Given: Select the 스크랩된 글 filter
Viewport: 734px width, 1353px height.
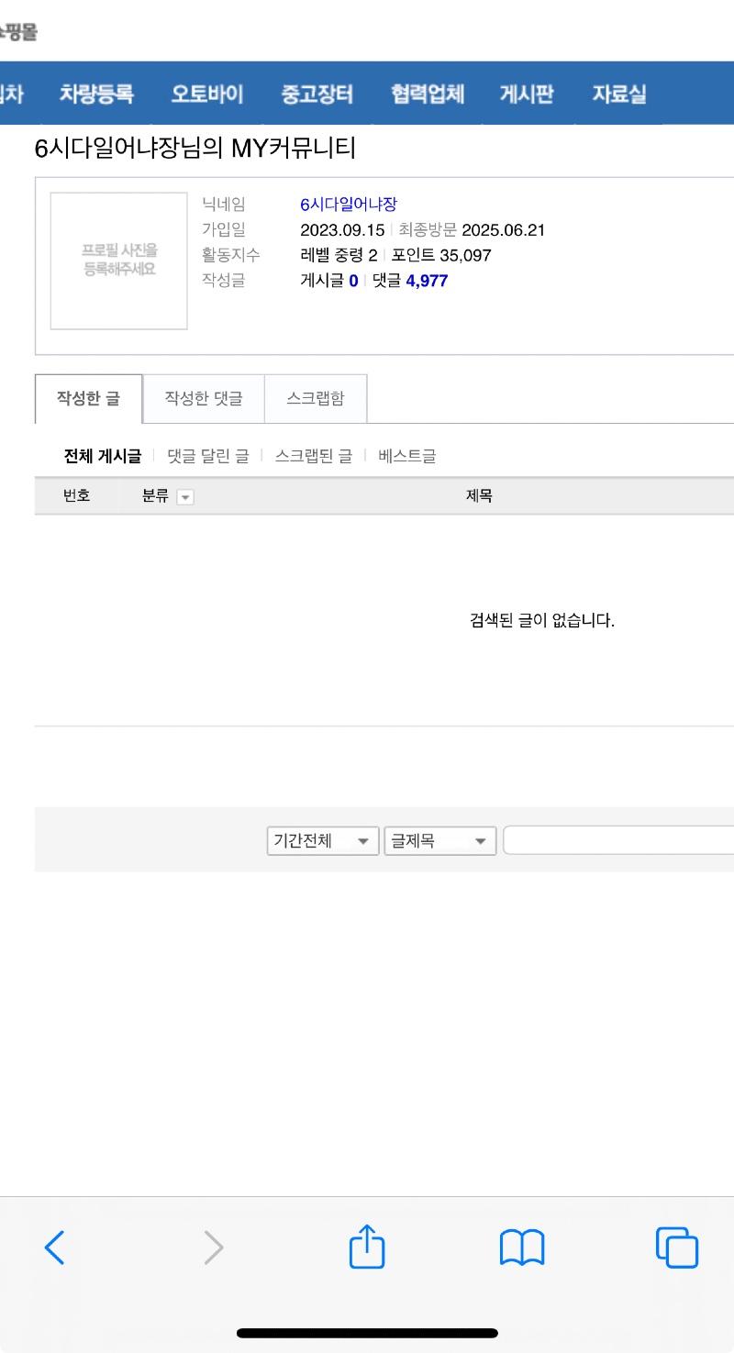Looking at the screenshot, I should coord(314,456).
